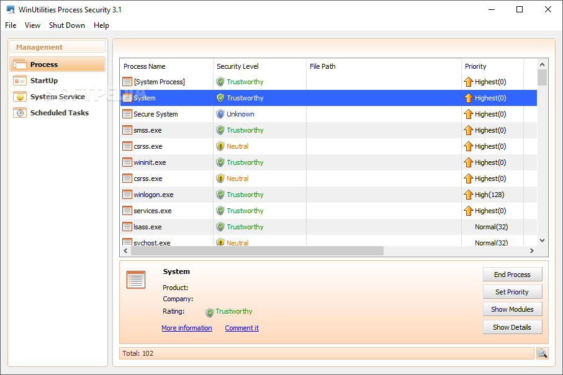The width and height of the screenshot is (563, 375).
Task: Click the Unknown shield icon for Secure System
Action: coord(220,114)
